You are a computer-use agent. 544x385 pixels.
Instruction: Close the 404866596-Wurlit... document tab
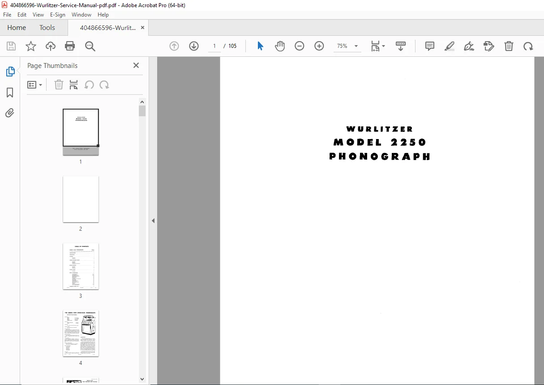143,28
